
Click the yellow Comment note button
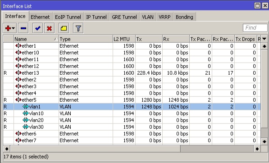click(64, 28)
